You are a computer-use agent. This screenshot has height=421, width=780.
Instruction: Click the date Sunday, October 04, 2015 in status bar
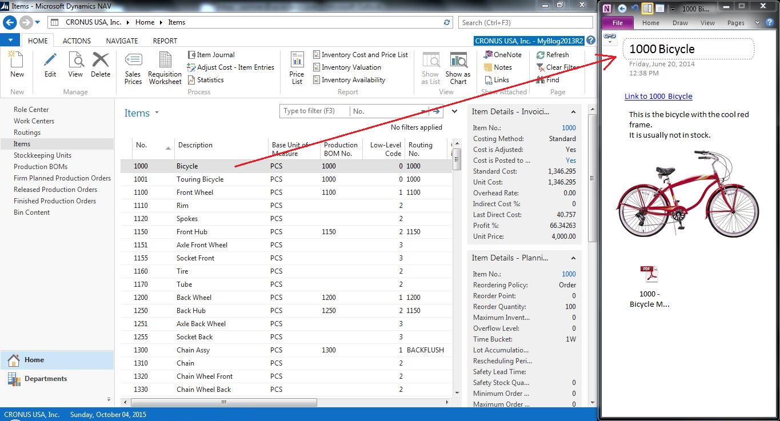pyautogui.click(x=107, y=415)
